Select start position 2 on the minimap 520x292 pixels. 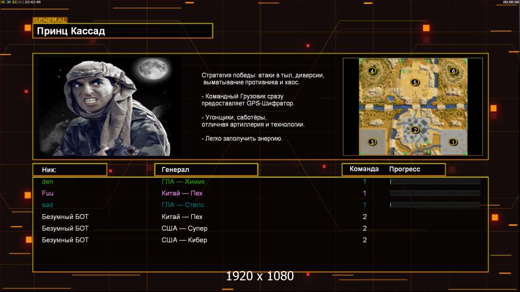click(x=415, y=130)
